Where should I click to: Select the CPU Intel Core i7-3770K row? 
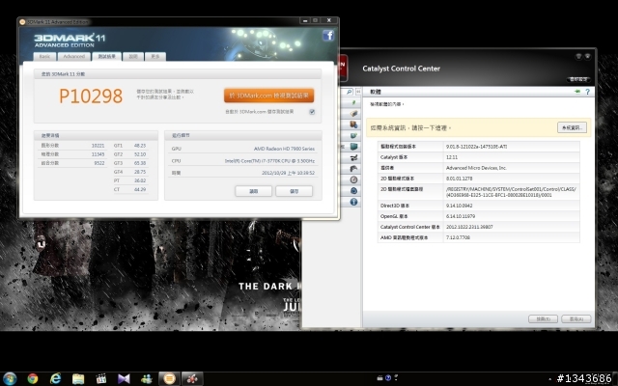click(x=243, y=161)
